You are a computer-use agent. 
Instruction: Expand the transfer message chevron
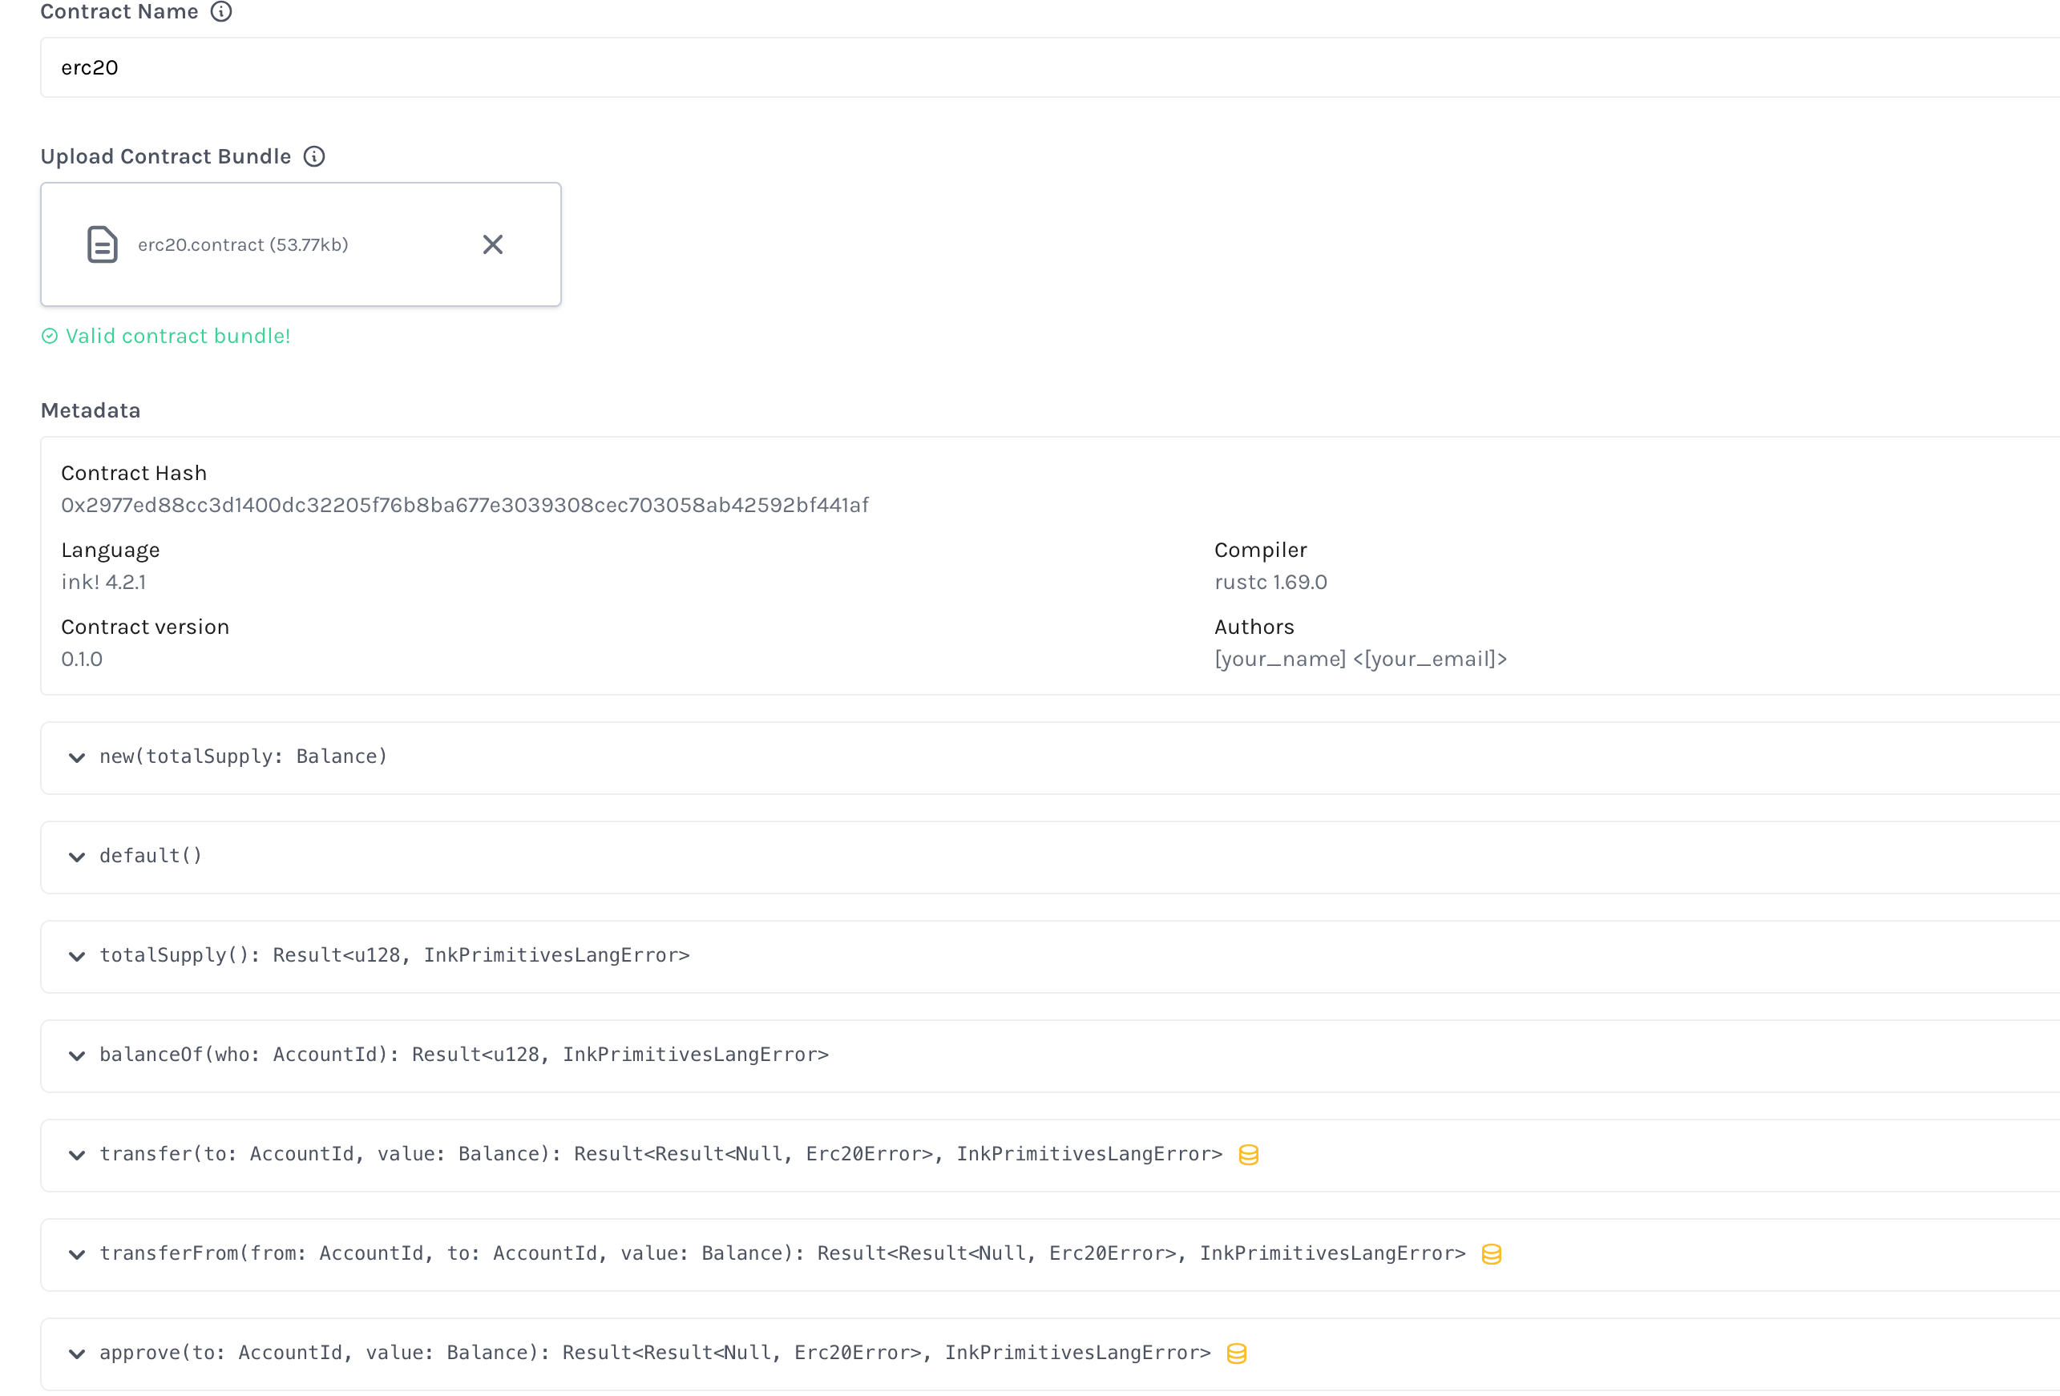point(77,1155)
